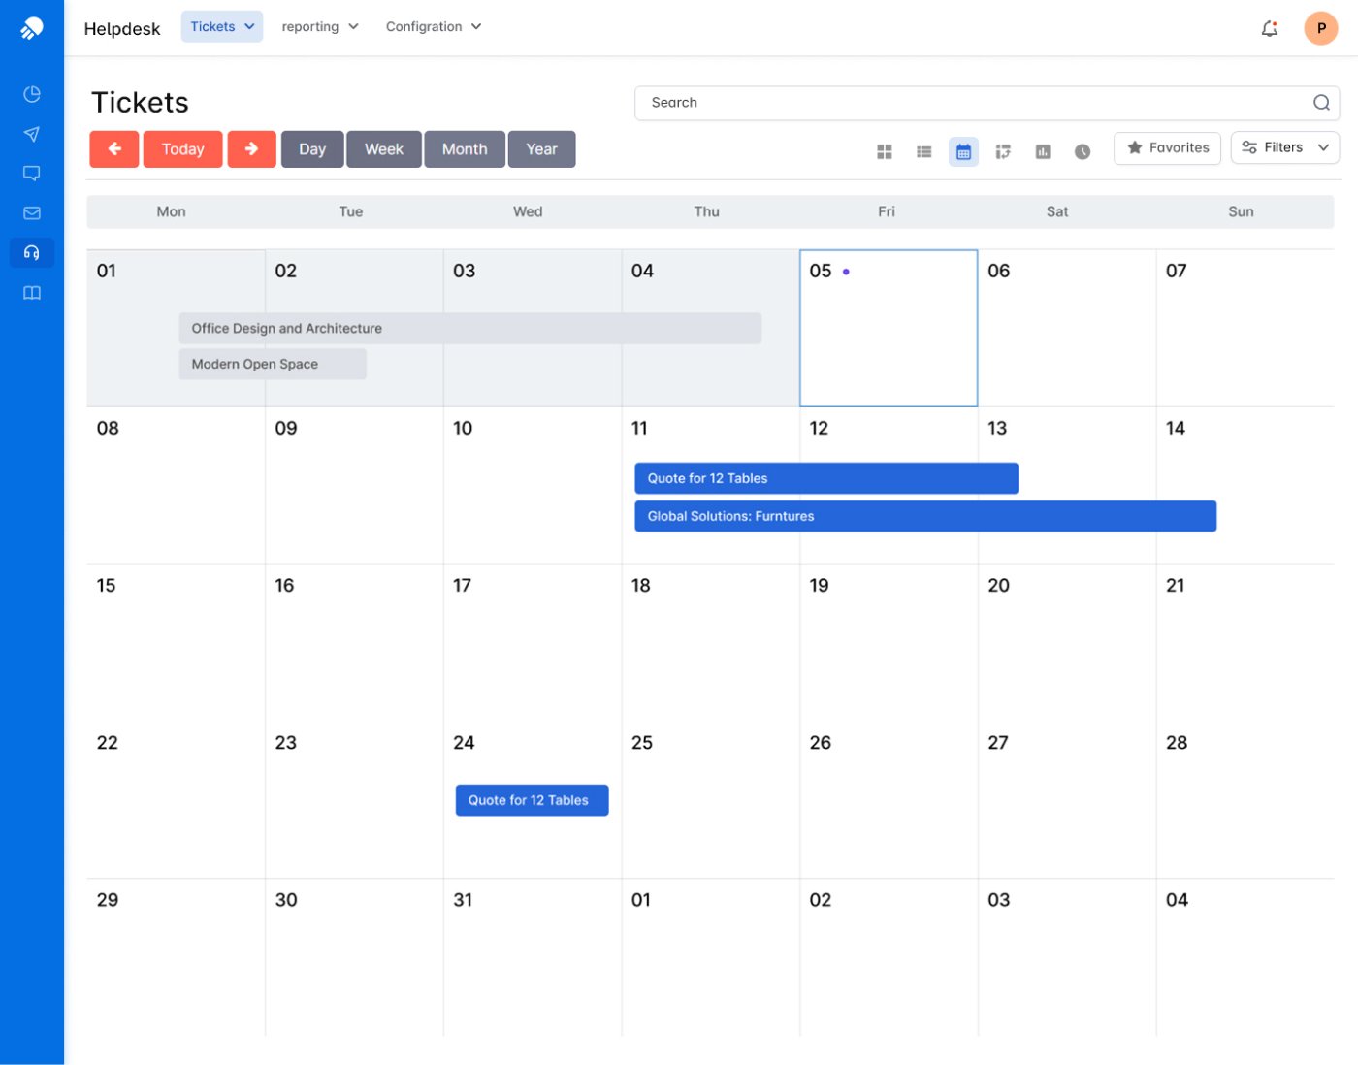Switch to the list view icon
Viewport: 1358px width, 1065px height.
923,152
